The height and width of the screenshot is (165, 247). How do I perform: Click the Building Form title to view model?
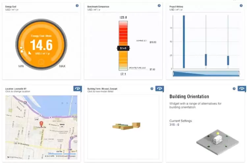(x=102, y=89)
